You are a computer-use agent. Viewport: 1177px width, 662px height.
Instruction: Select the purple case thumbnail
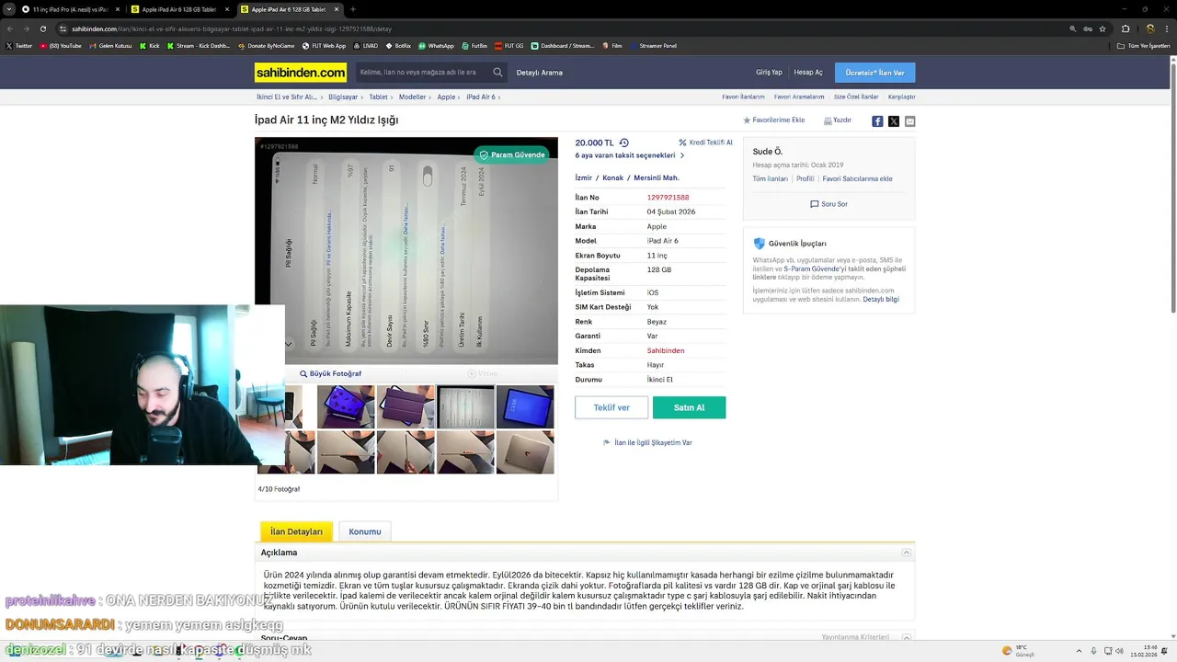tap(406, 407)
